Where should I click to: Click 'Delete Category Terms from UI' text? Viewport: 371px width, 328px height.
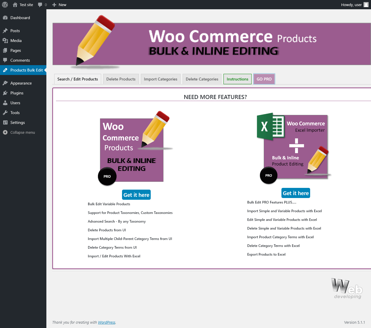[112, 248]
